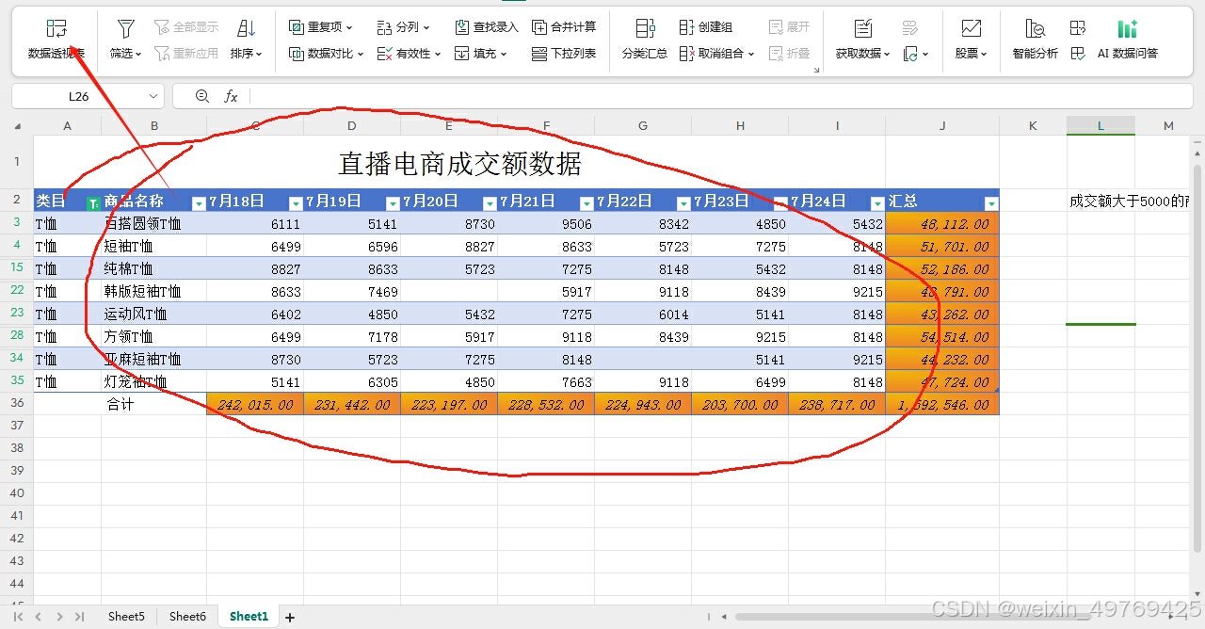
Task: Add a new sheet with plus button
Action: point(290,618)
